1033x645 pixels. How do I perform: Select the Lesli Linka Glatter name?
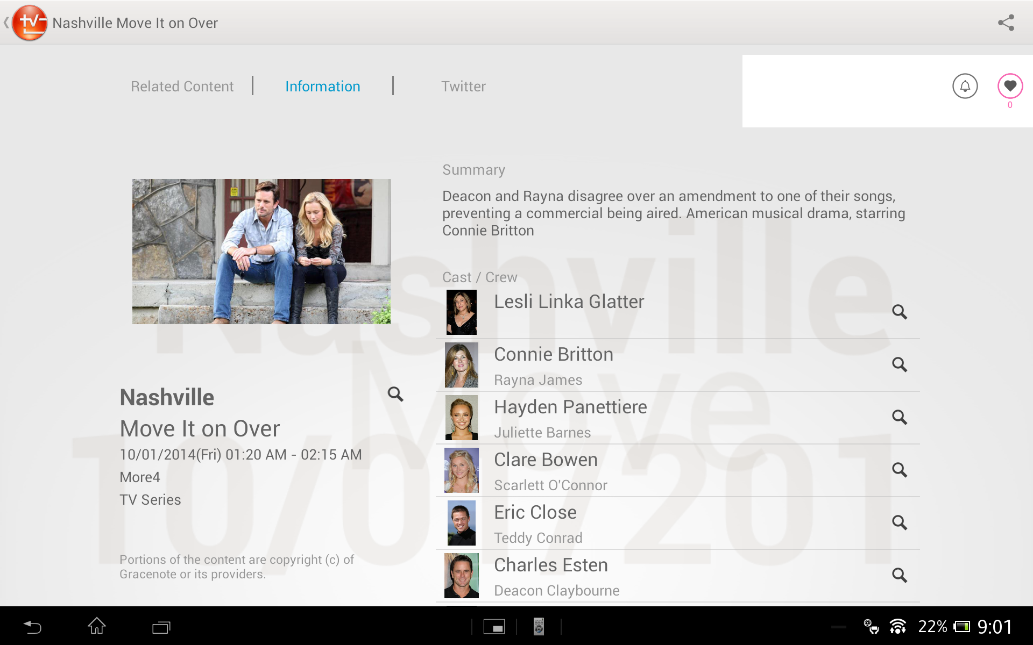[569, 302]
